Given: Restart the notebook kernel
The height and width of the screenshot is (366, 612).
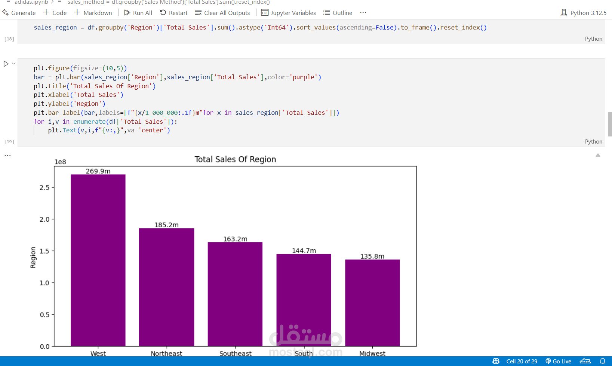Looking at the screenshot, I should [174, 13].
